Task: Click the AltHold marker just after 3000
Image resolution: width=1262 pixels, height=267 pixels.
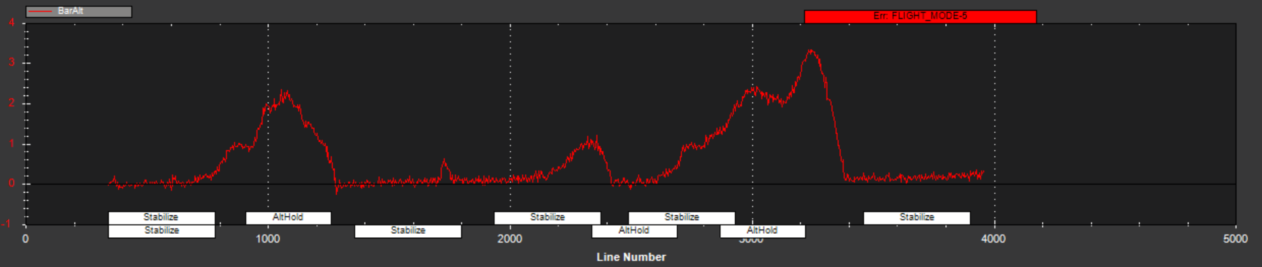Action: pyautogui.click(x=763, y=231)
